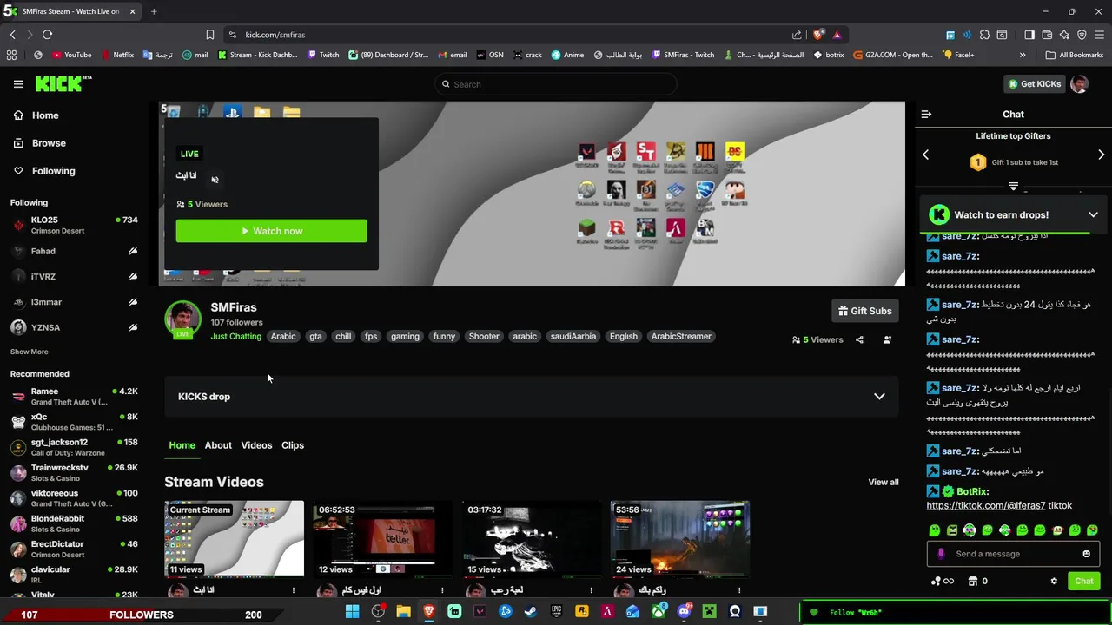Image resolution: width=1112 pixels, height=625 pixels.
Task: Click Show More under Following
Action: 30,352
